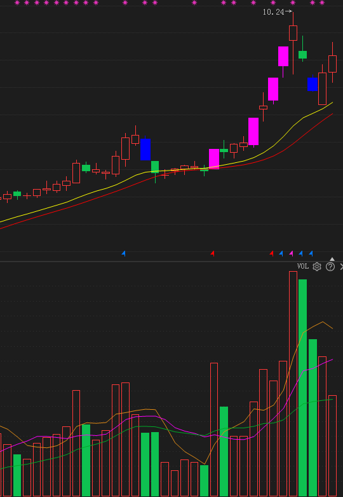The height and width of the screenshot is (497, 343).
Task: Open VOL indicator help question mark
Action: (330, 267)
